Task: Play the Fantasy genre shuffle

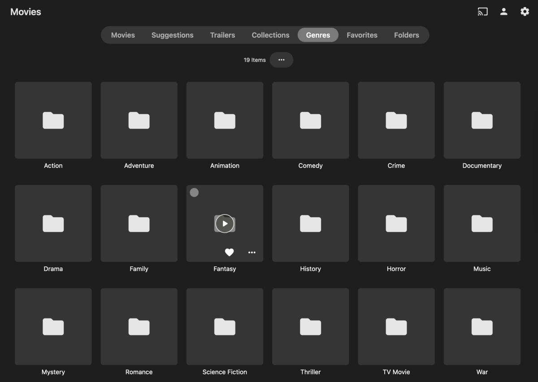Action: pyautogui.click(x=225, y=223)
